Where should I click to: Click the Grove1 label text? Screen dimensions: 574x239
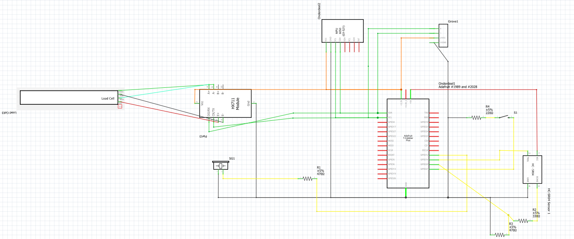click(x=453, y=21)
